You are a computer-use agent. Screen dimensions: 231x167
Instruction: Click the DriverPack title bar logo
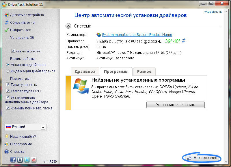(x=4, y=5)
